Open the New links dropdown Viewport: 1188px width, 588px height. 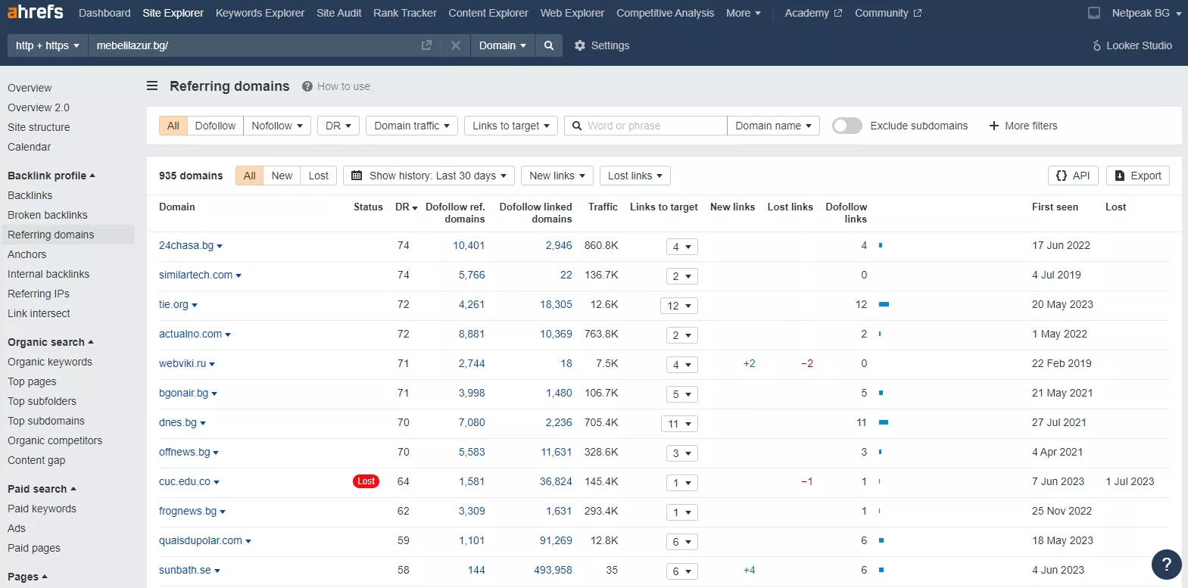pos(557,176)
